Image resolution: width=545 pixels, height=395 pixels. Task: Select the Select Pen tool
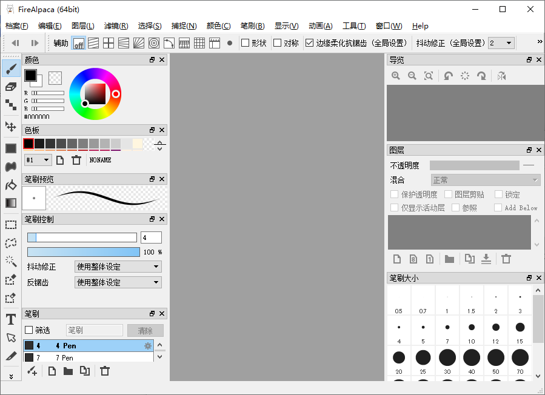11,279
